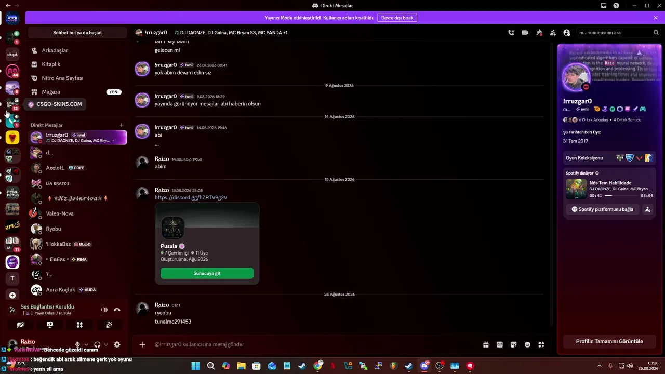The width and height of the screenshot is (665, 374).
Task: Click the Spotify song progress bar
Action: (x=621, y=196)
